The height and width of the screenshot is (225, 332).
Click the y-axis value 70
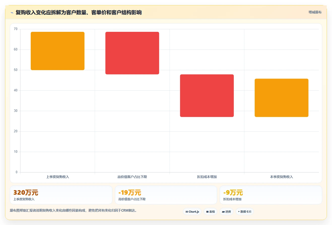(16, 29)
